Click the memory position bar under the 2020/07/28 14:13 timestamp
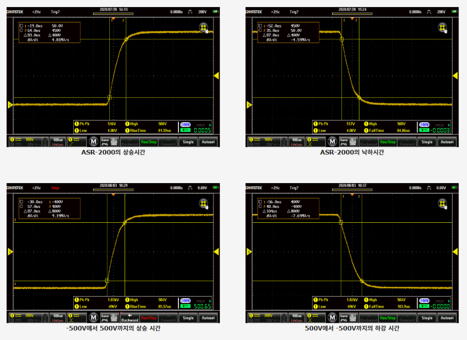The height and width of the screenshot is (340, 467). [x=113, y=14]
